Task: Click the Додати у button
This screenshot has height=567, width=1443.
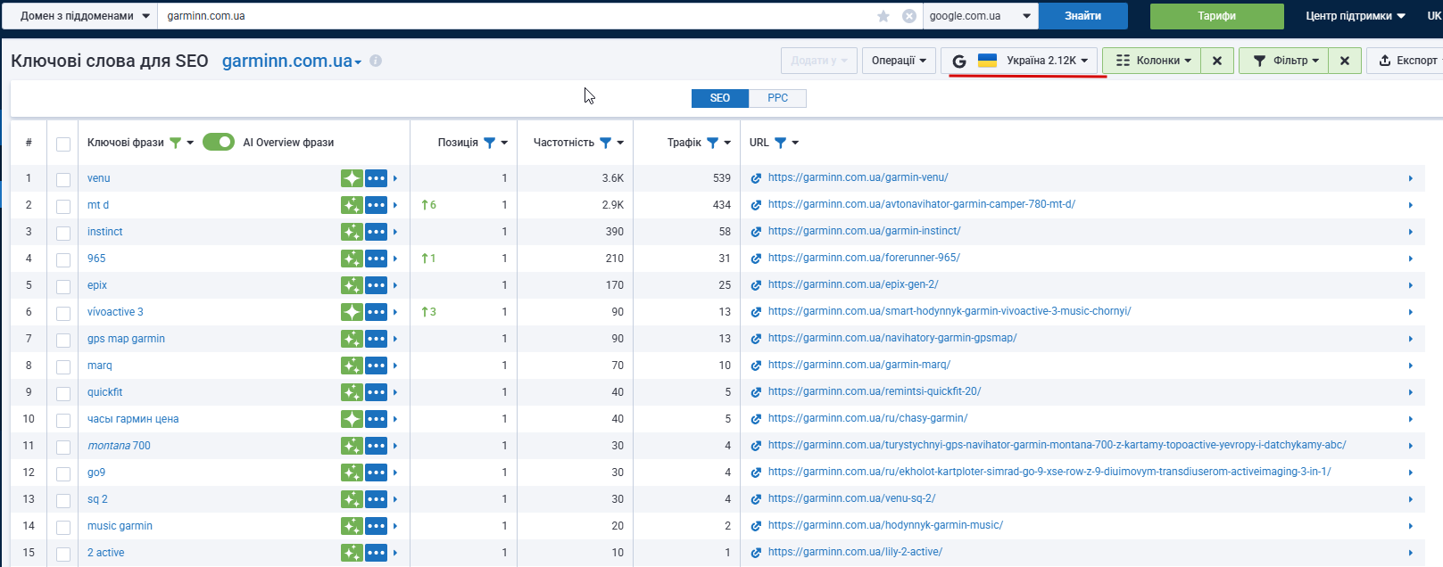Action: click(819, 61)
